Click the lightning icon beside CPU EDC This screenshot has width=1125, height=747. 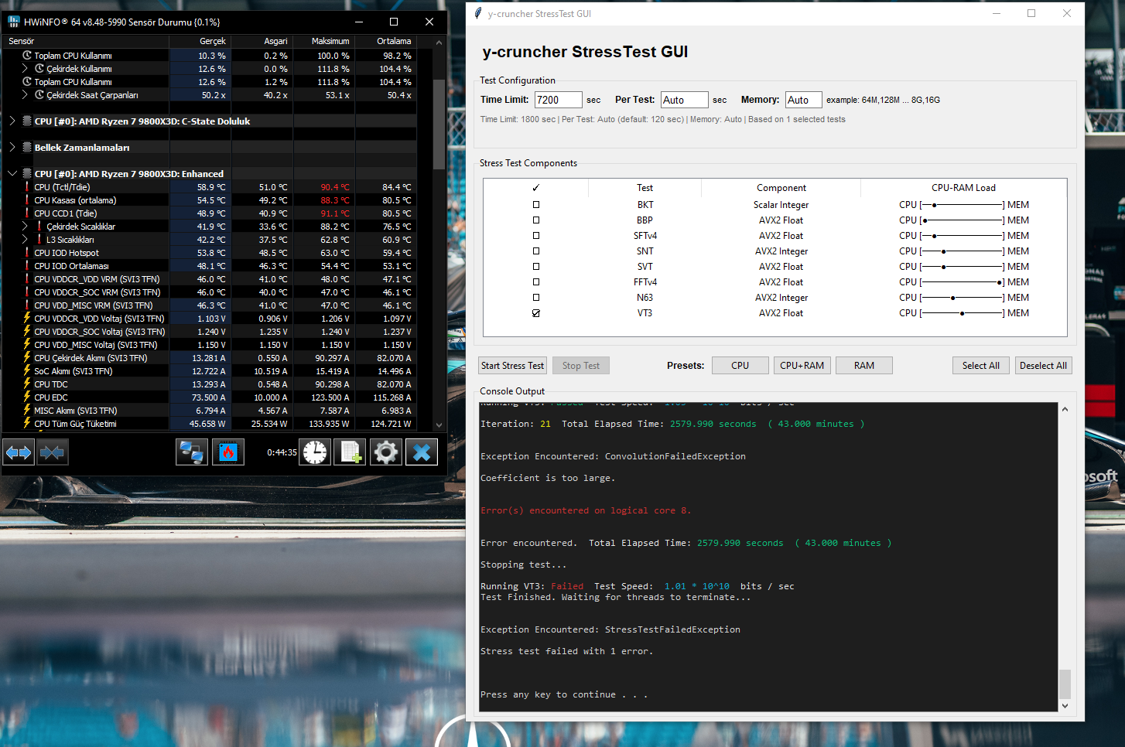pos(27,397)
